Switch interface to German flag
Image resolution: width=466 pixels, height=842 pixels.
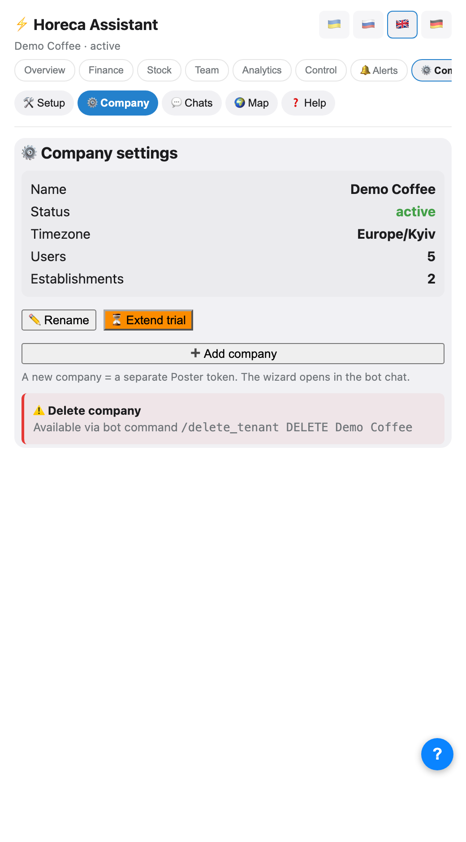coord(436,25)
